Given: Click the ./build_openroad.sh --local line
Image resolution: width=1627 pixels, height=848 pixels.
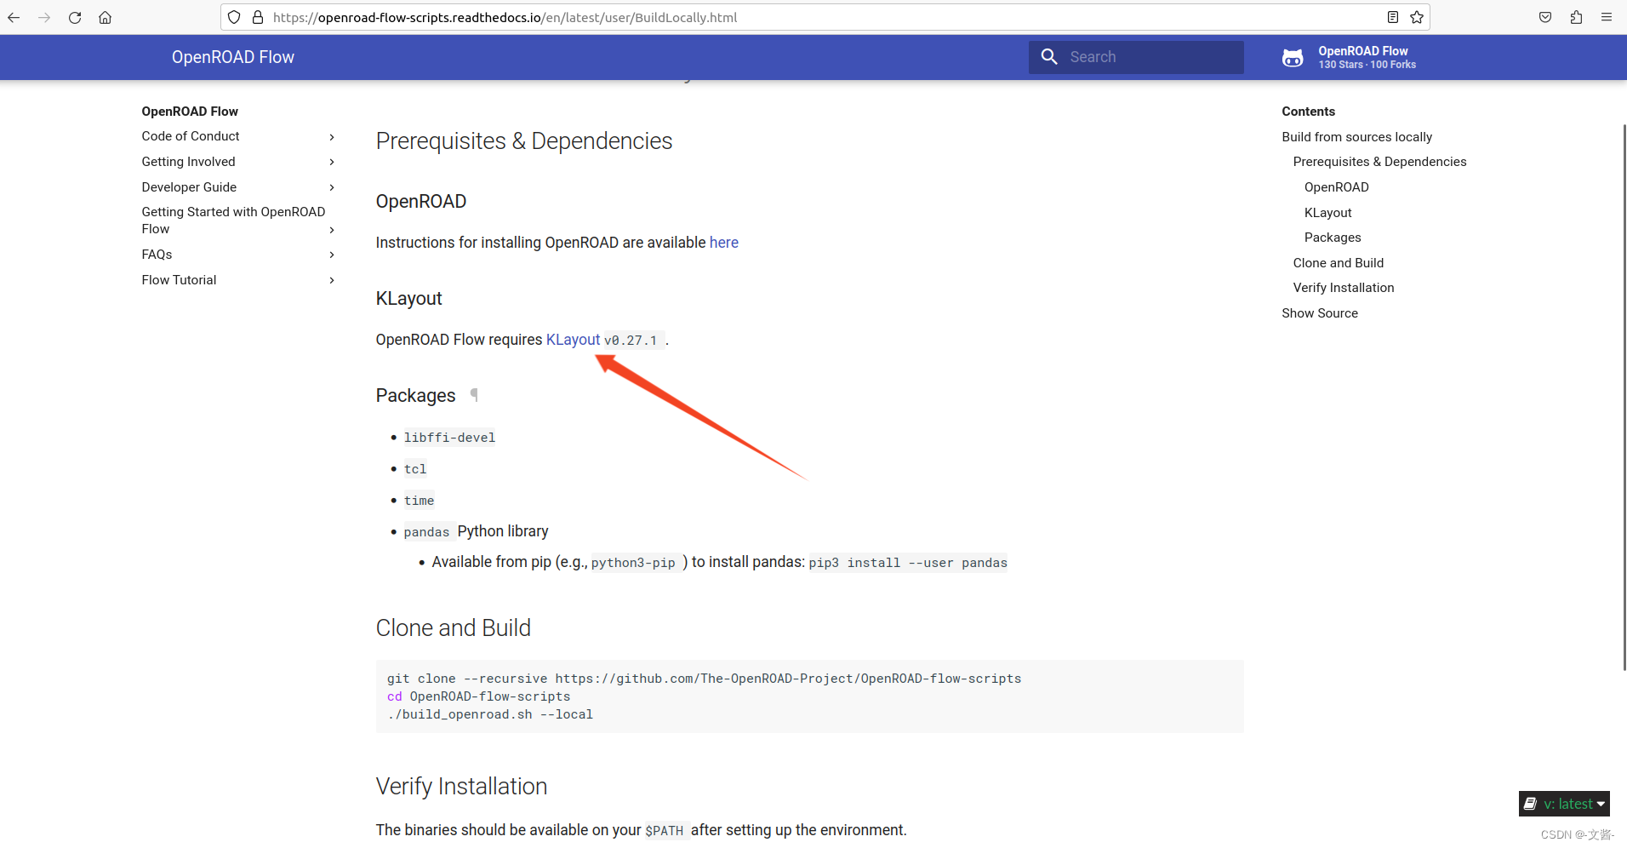Looking at the screenshot, I should (x=489, y=714).
